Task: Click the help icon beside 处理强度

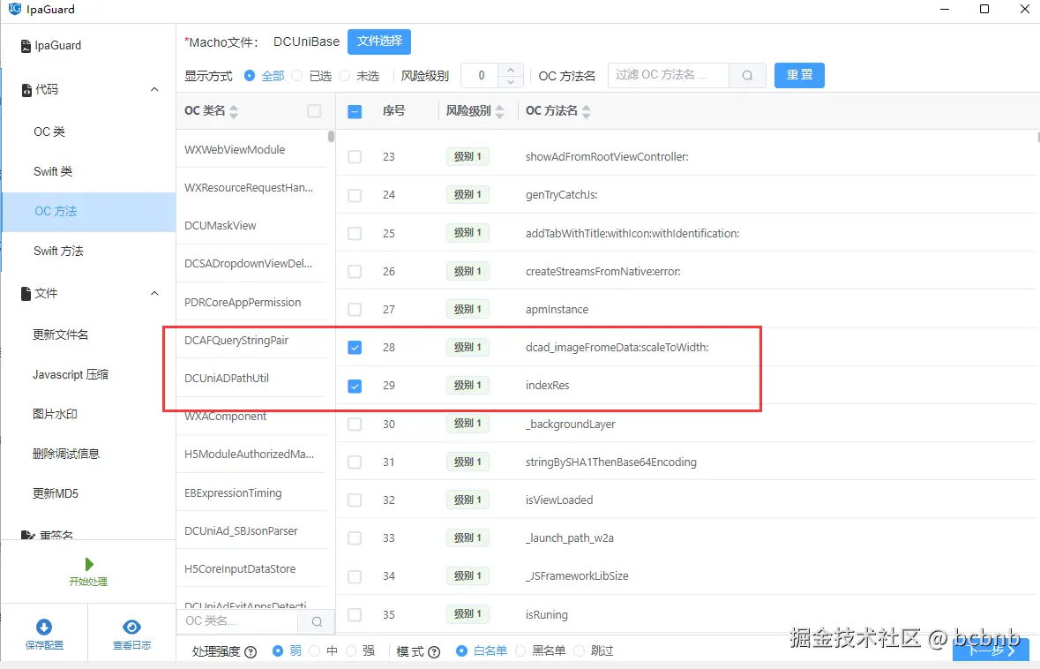Action: (x=251, y=651)
